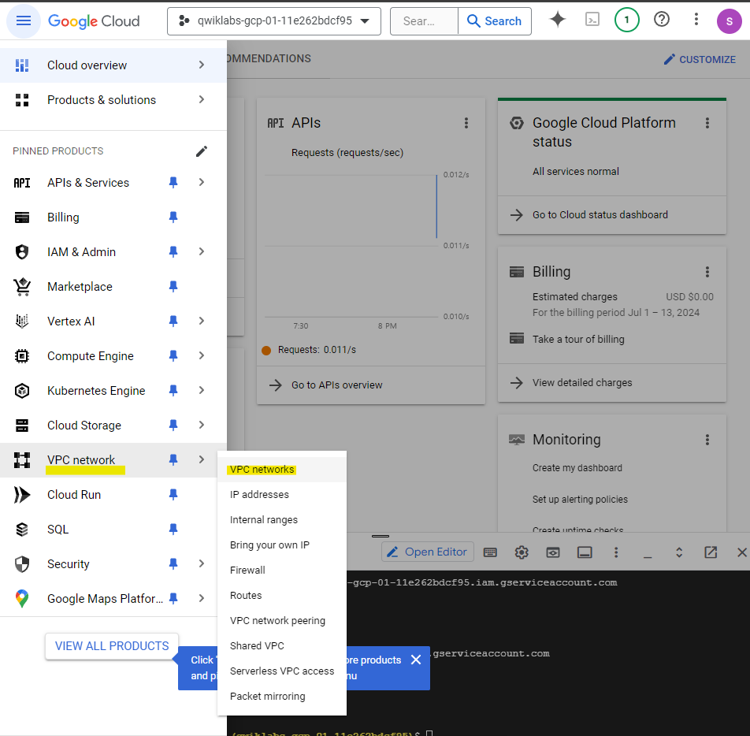750x736 pixels.
Task: Open the Help question mark icon
Action: (x=662, y=20)
